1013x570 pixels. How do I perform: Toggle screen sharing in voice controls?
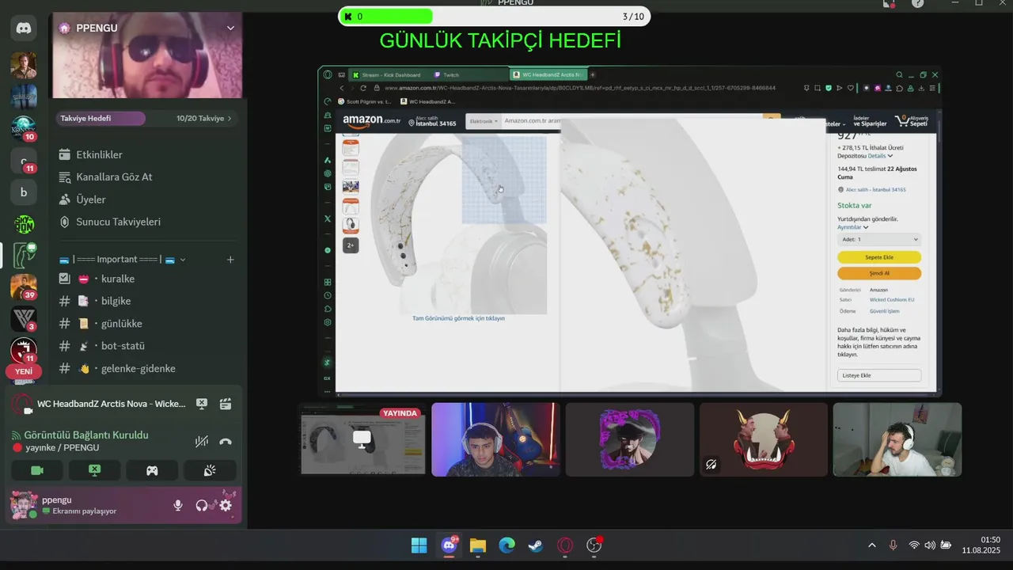click(x=94, y=470)
